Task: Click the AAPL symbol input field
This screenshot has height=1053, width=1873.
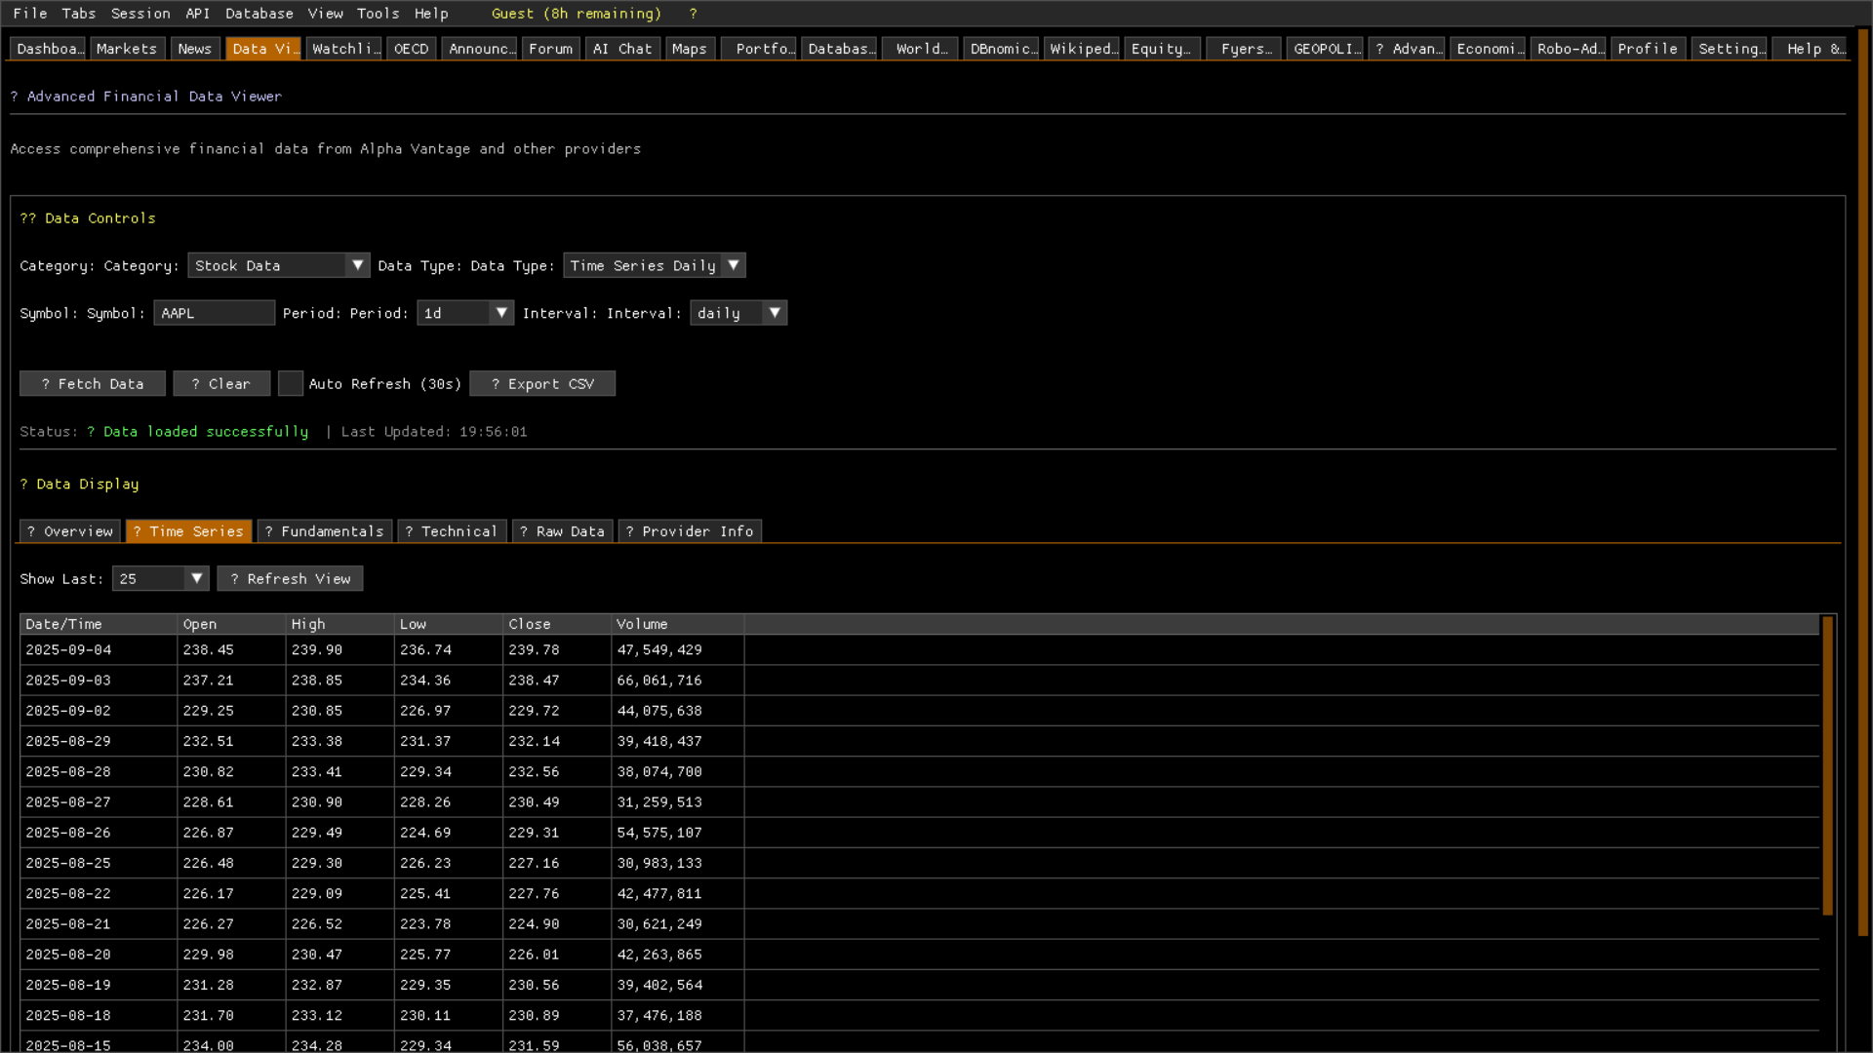Action: (x=214, y=313)
